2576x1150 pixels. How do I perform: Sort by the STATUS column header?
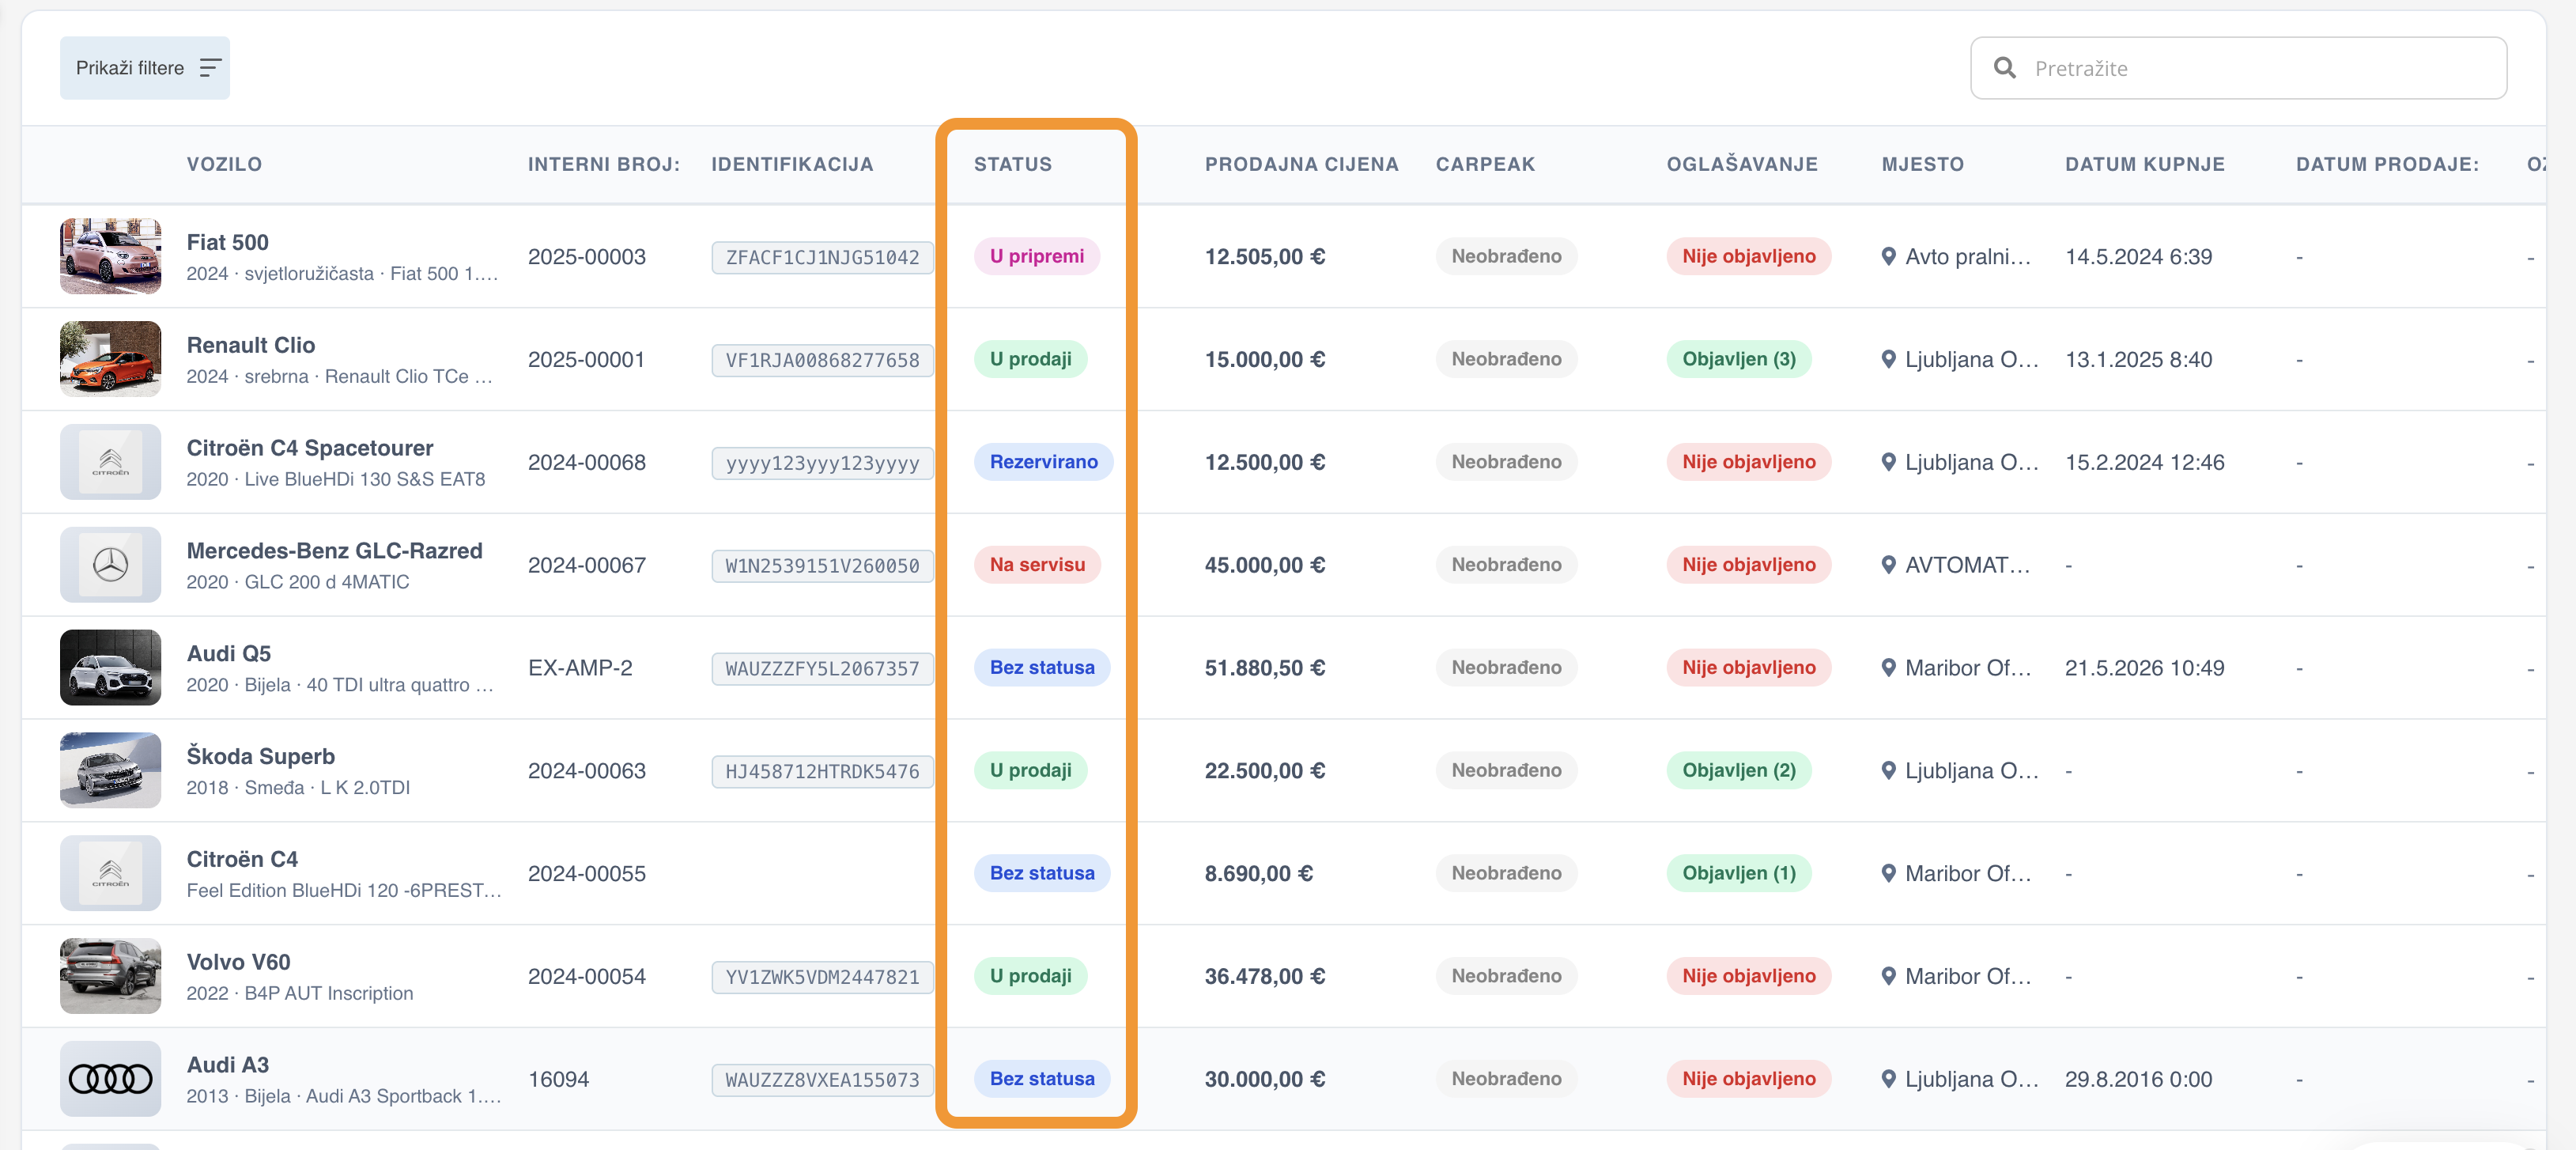(1013, 164)
